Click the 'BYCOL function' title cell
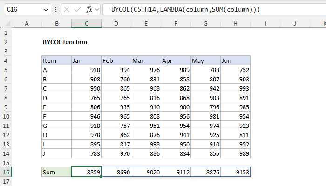 65,42
